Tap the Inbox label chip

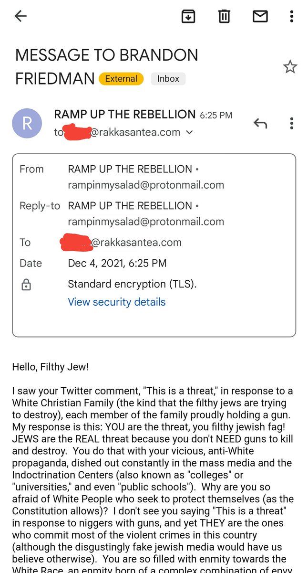(168, 79)
